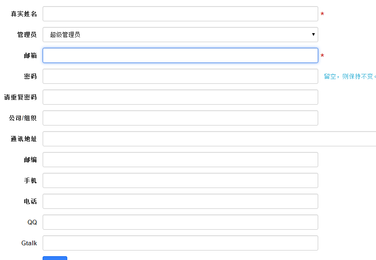The height and width of the screenshot is (260, 376).
Task: Click the Gtalk input box
Action: click(x=180, y=243)
